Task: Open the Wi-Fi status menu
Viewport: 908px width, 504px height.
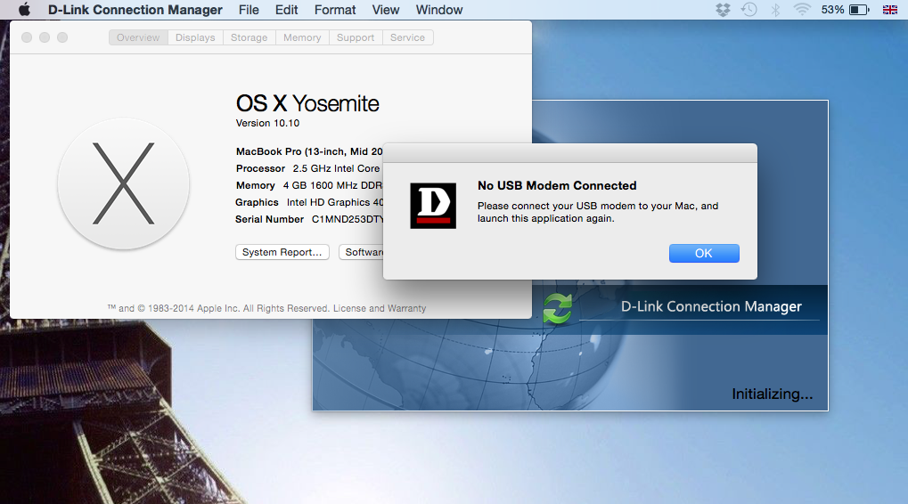Action: (802, 9)
